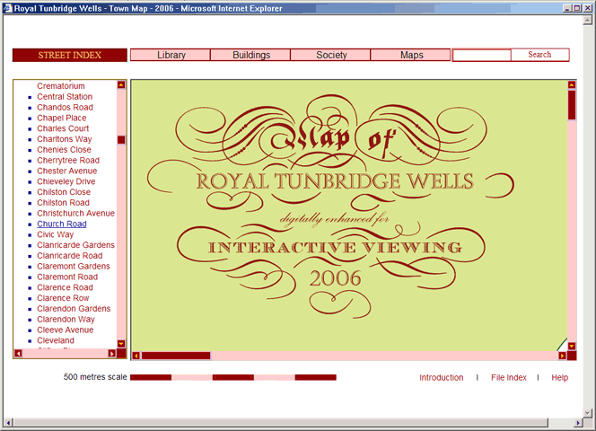Click the page-curl corner on the map
This screenshot has height=431, width=596.
click(561, 344)
